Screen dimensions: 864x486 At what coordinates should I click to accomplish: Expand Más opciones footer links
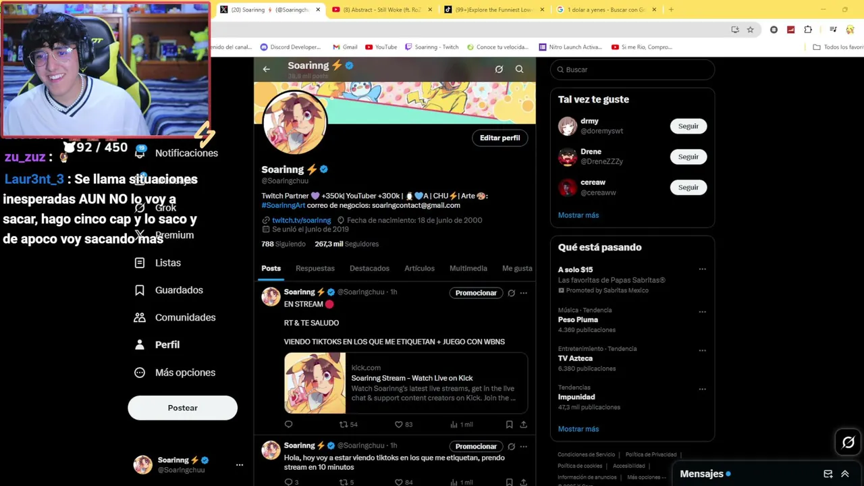click(646, 477)
